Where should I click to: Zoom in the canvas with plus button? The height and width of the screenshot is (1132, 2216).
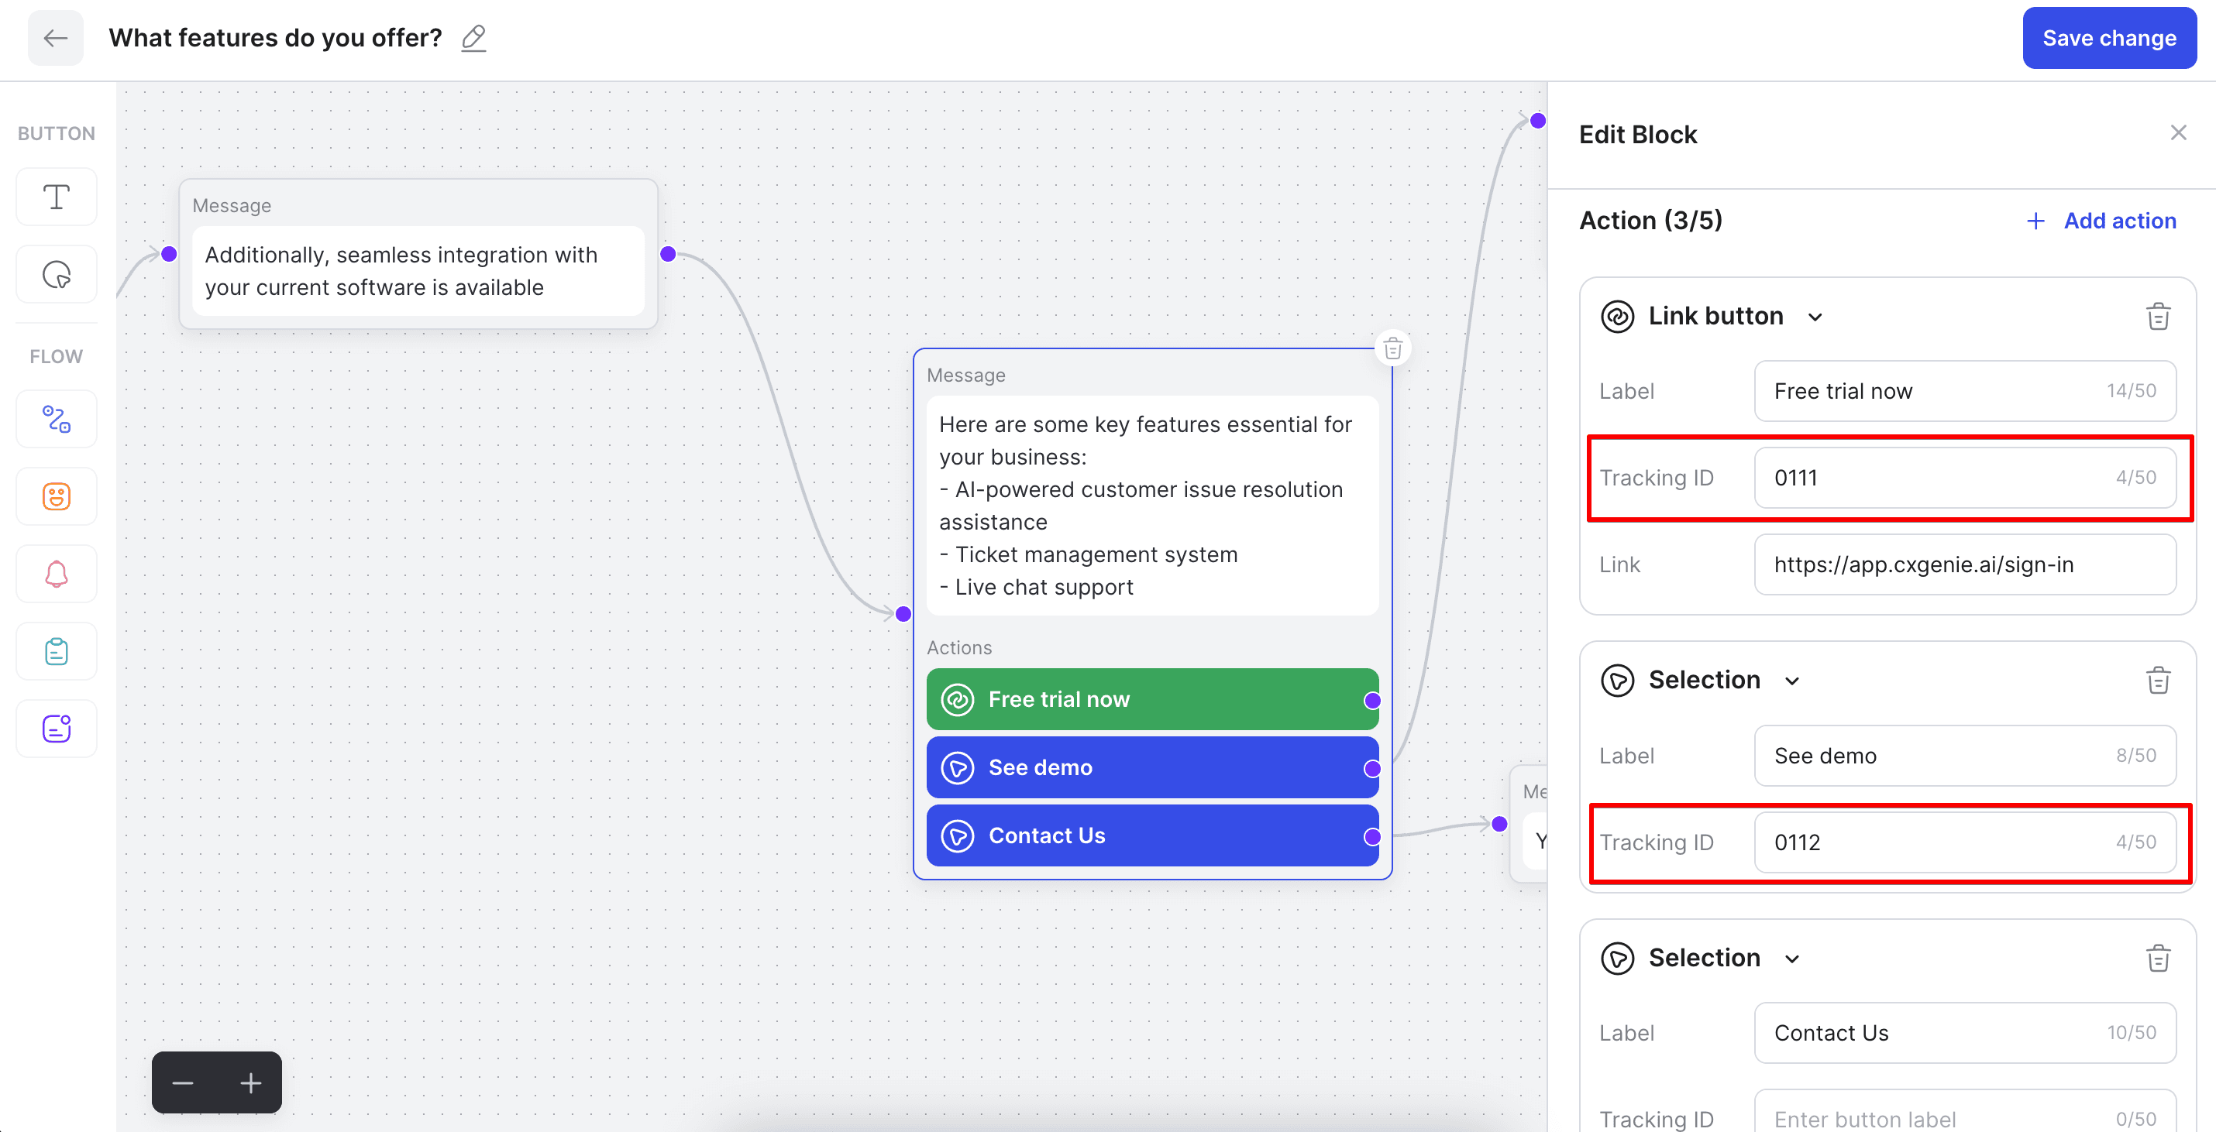[250, 1082]
